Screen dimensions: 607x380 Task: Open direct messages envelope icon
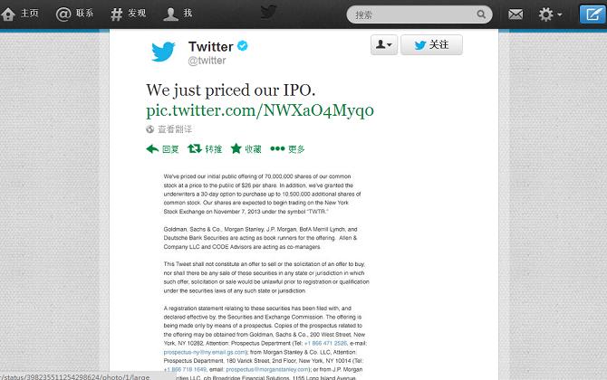point(515,14)
